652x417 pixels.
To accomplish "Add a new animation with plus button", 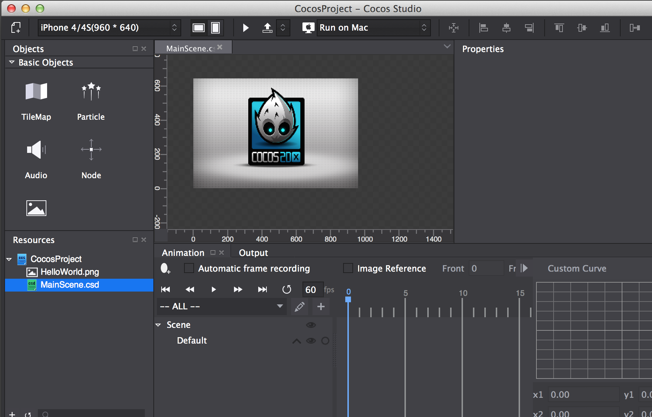I will tap(321, 307).
